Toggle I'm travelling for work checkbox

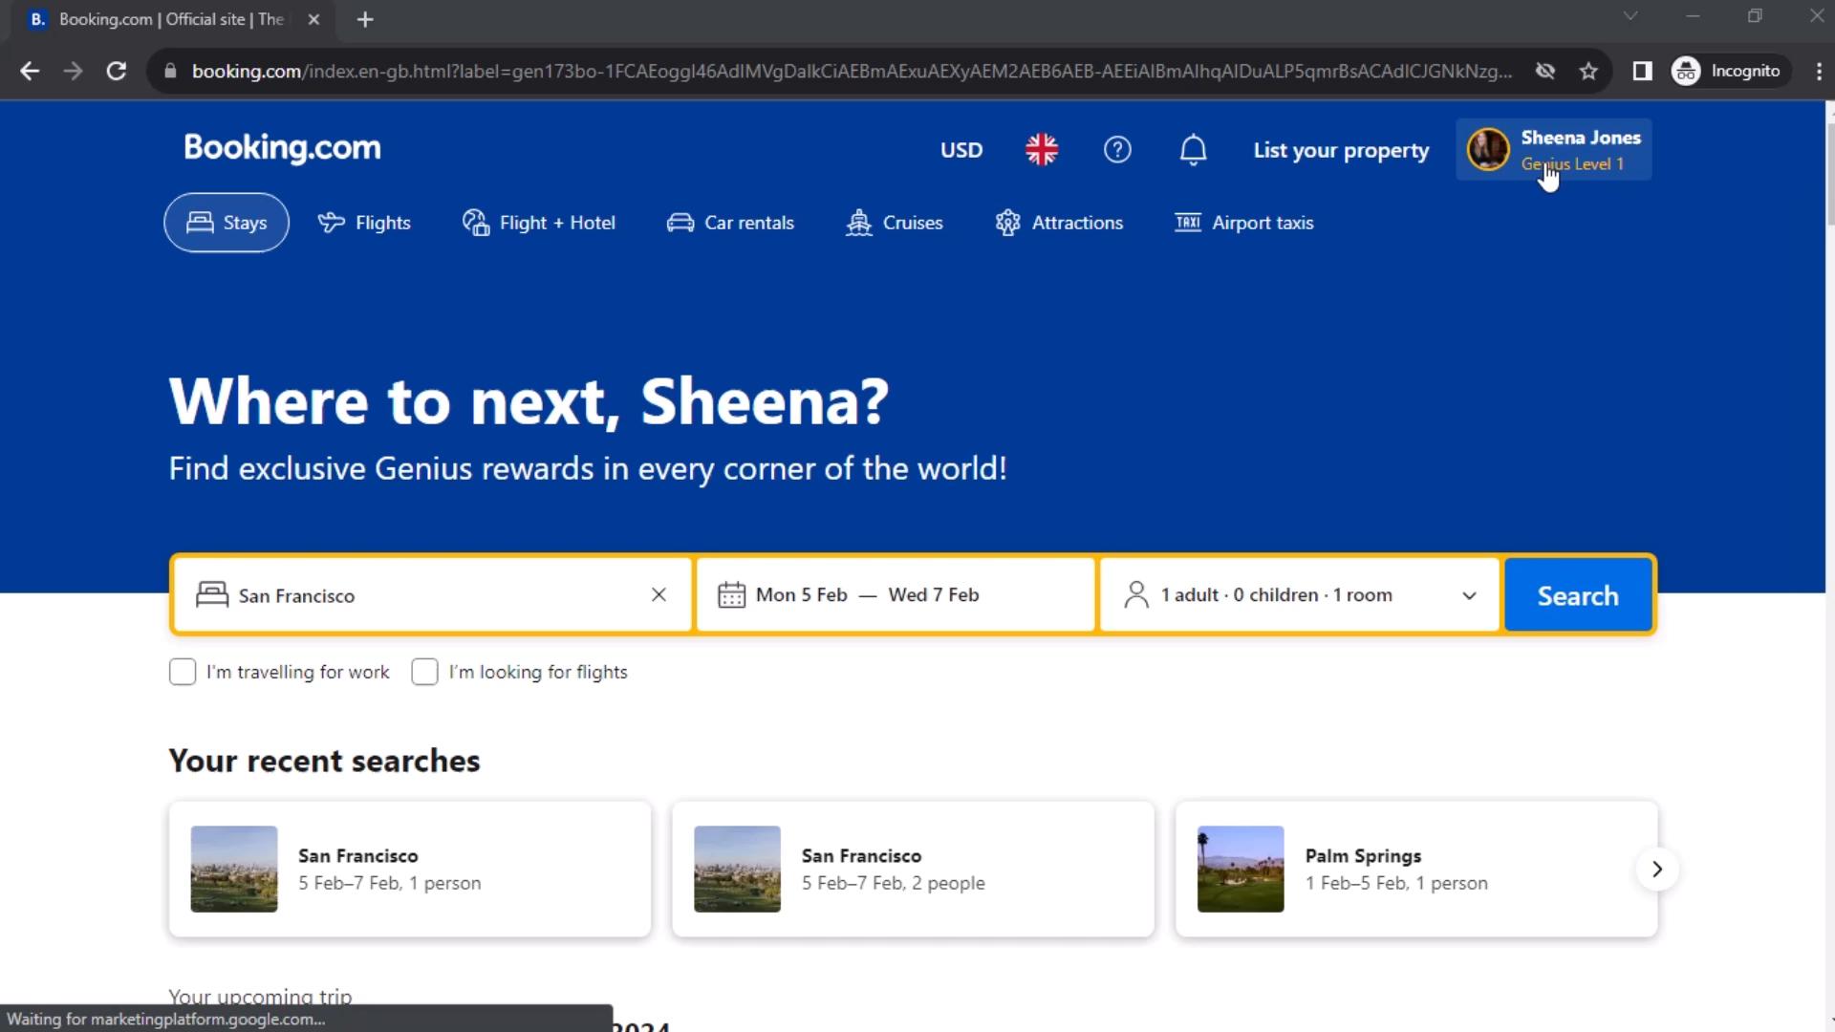point(183,671)
